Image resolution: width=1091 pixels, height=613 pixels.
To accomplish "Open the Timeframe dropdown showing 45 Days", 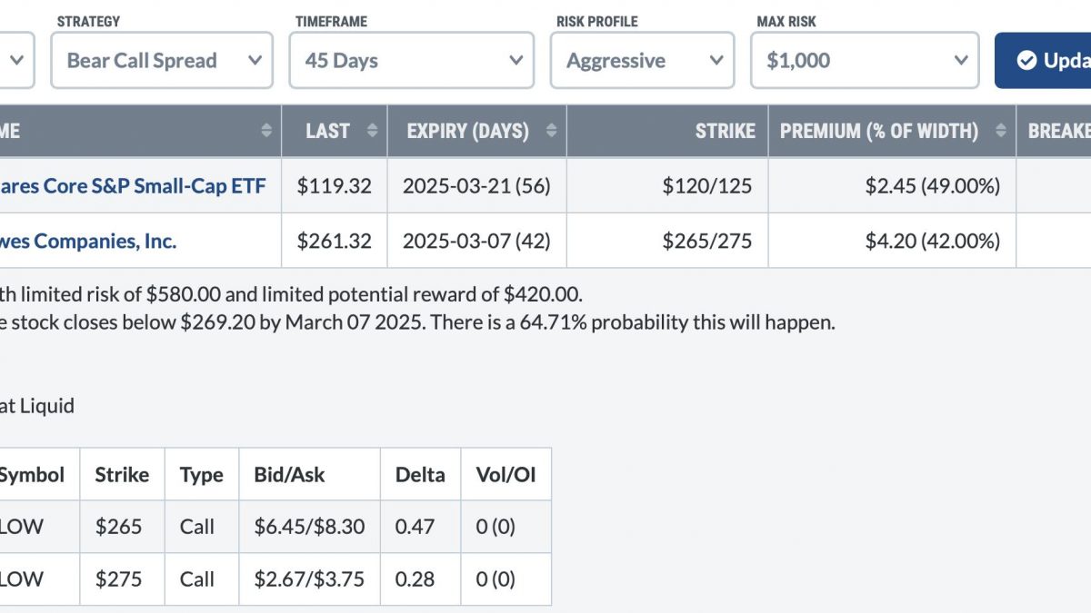I will (412, 61).
